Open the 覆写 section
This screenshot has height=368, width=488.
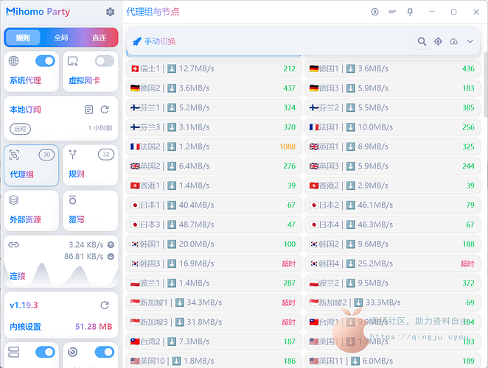coord(90,210)
